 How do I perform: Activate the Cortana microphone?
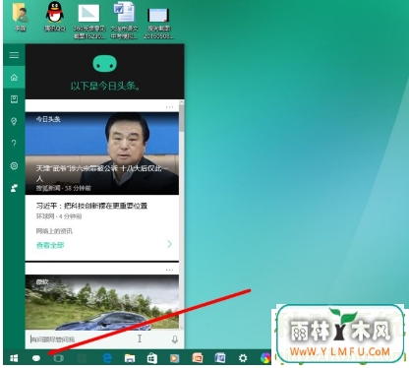[x=175, y=339]
